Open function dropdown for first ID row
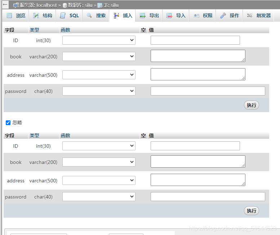 [x=99, y=40]
